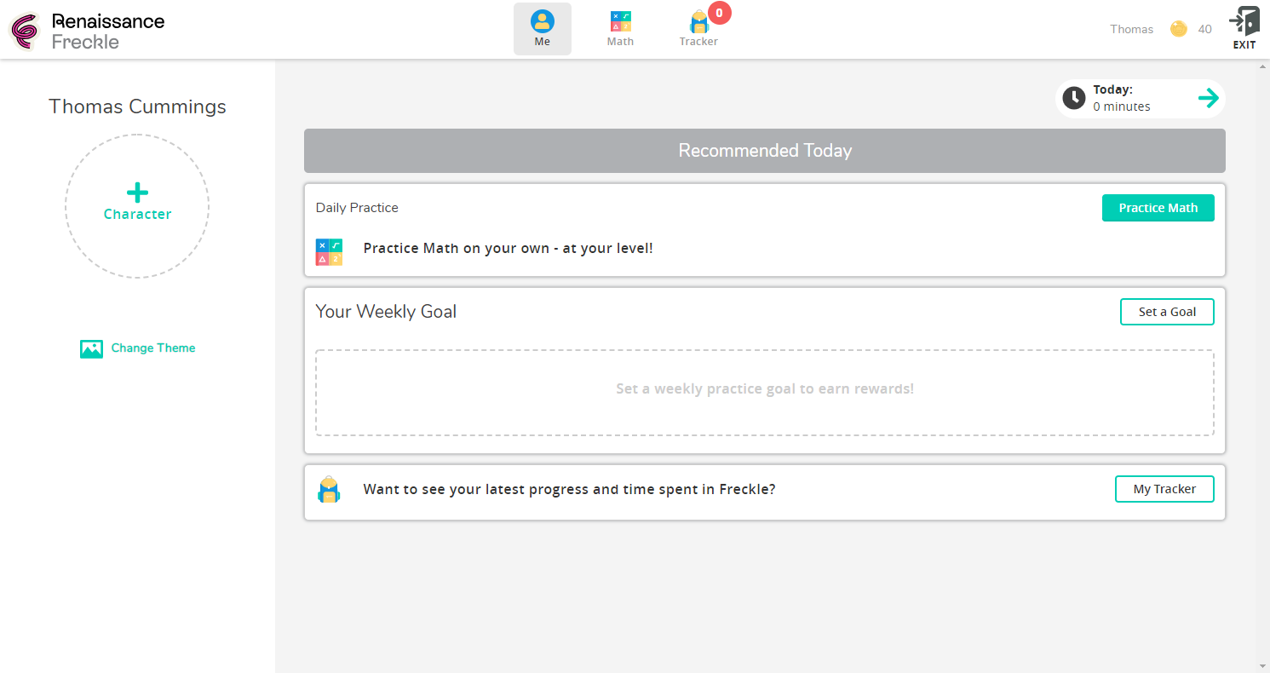The height and width of the screenshot is (673, 1270).
Task: Click the Math subject icon in Daily Practice
Action: 329,251
